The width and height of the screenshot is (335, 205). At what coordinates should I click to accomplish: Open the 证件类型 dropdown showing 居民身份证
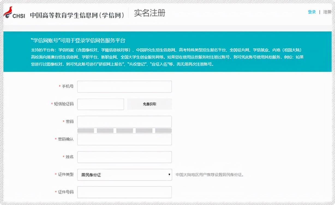tap(124, 175)
